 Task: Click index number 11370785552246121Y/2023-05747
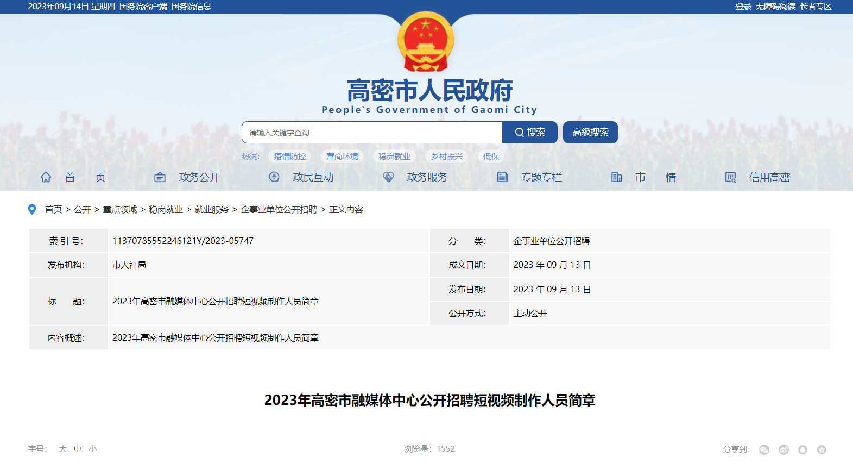click(x=183, y=241)
